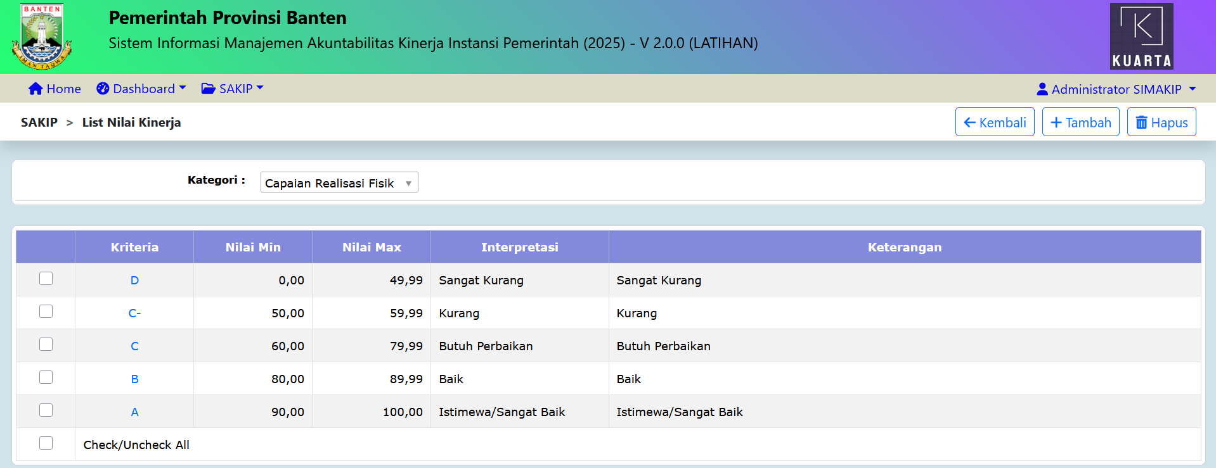Image resolution: width=1216 pixels, height=468 pixels.
Task: Open the SAKIP menu
Action: pos(232,89)
